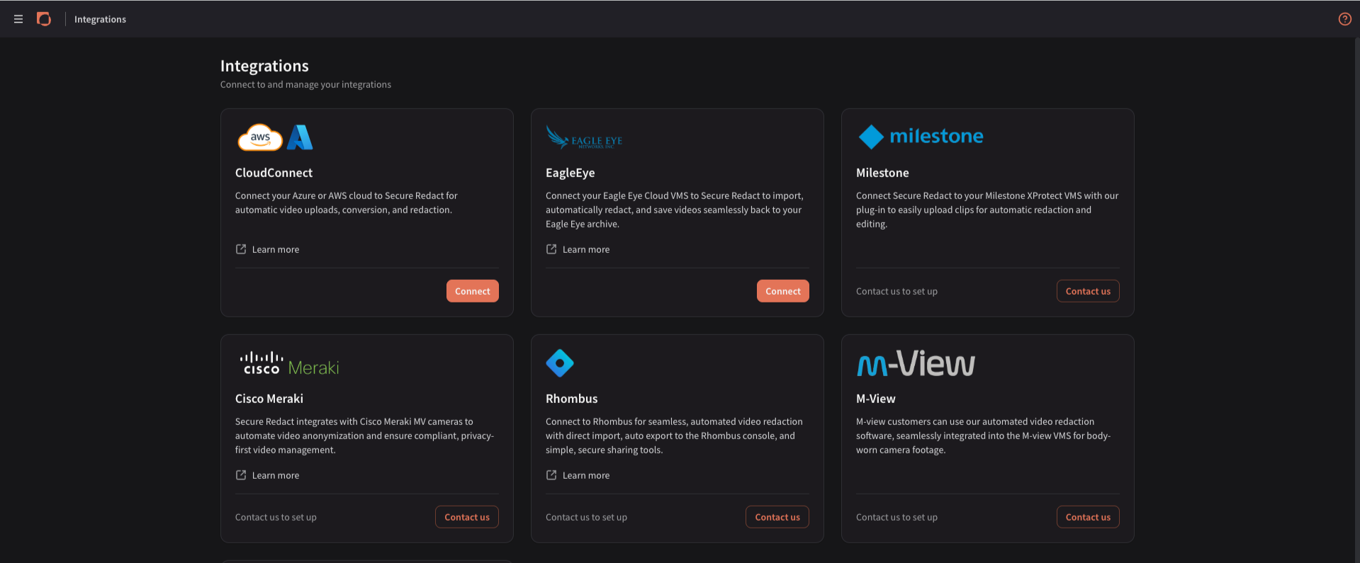The height and width of the screenshot is (563, 1360).
Task: Click 'Contact us to set up' in M-View card
Action: [897, 517]
